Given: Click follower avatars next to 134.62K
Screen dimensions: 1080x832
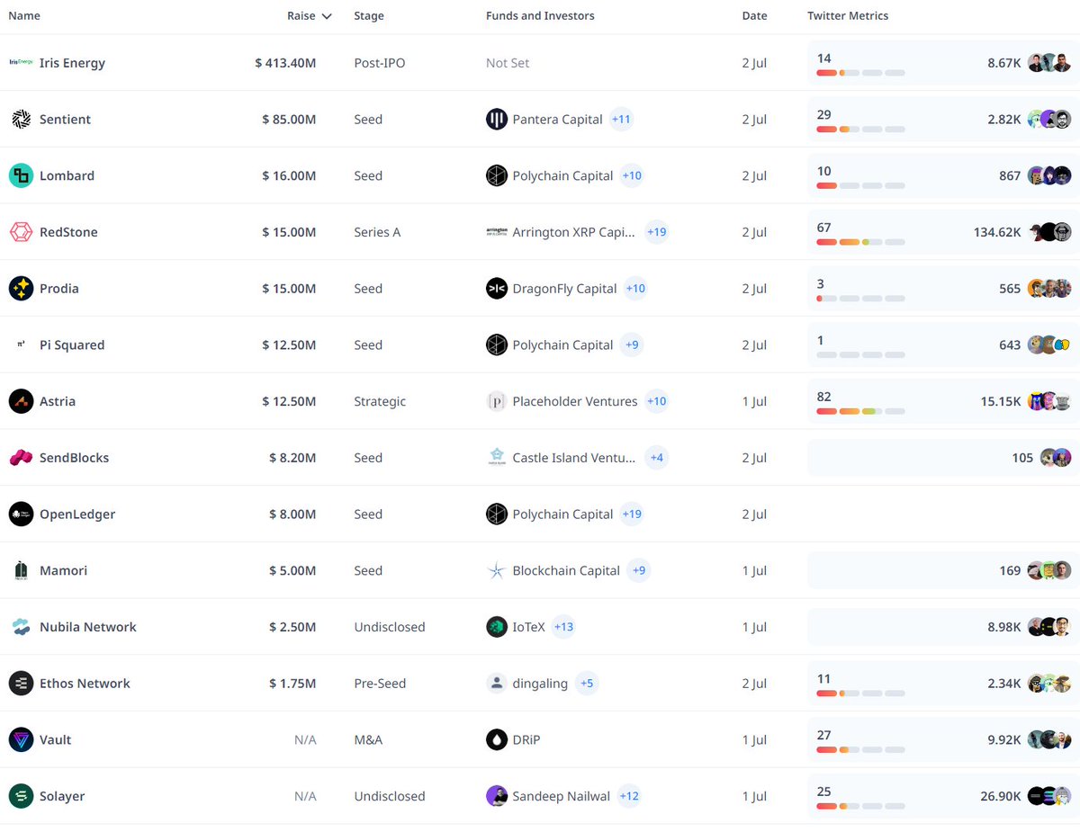Looking at the screenshot, I should [1049, 232].
